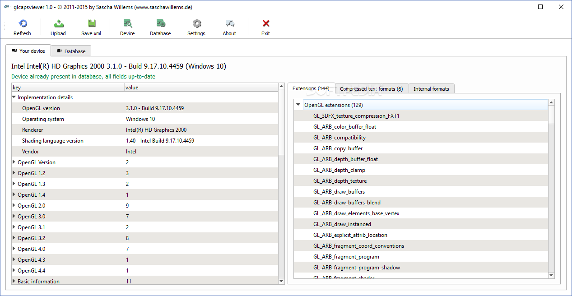Image resolution: width=572 pixels, height=296 pixels.
Task: Select the Renderer row
Action: click(145, 130)
